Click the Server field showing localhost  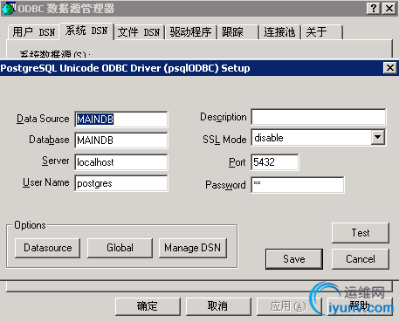(x=121, y=162)
